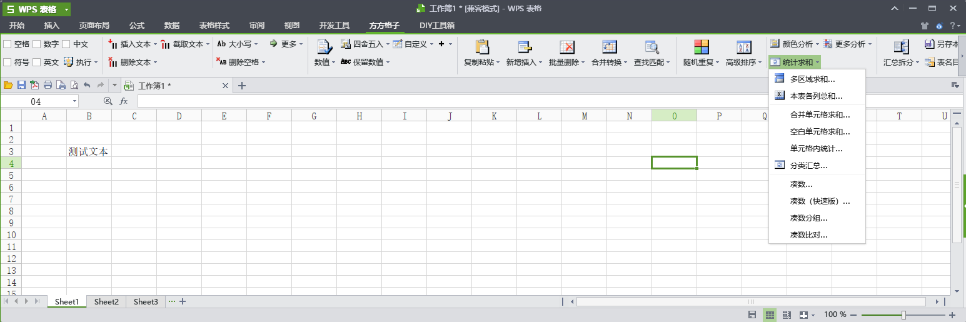The image size is (966, 322).
Task: Tick the 数字 checkbox
Action: pyautogui.click(x=37, y=44)
